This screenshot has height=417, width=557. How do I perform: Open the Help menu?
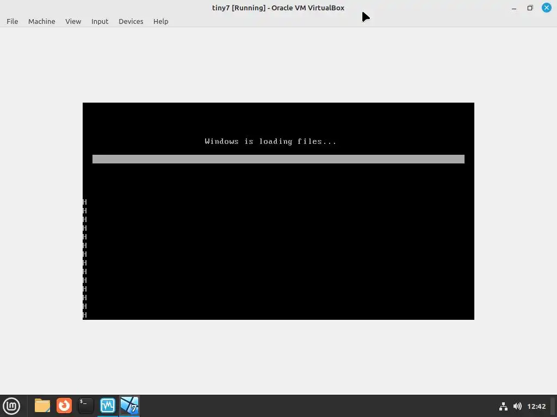coord(160,21)
